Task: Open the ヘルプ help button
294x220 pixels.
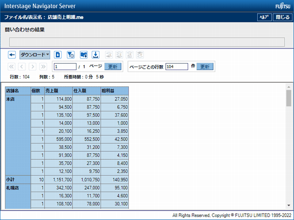Action: coord(264,17)
